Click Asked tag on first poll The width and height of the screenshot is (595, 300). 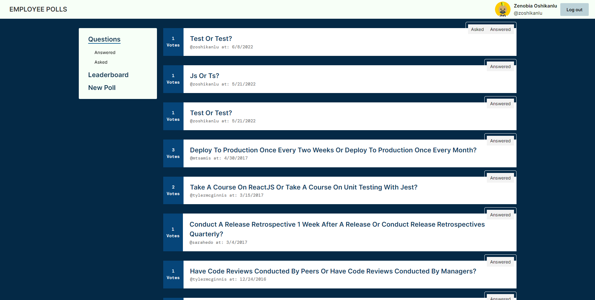477,29
